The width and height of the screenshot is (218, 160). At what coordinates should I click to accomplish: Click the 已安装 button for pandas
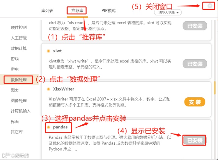(x=195, y=140)
